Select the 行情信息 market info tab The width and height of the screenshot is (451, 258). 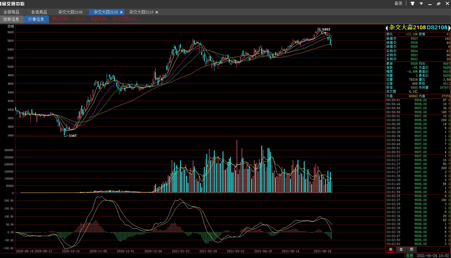point(36,19)
